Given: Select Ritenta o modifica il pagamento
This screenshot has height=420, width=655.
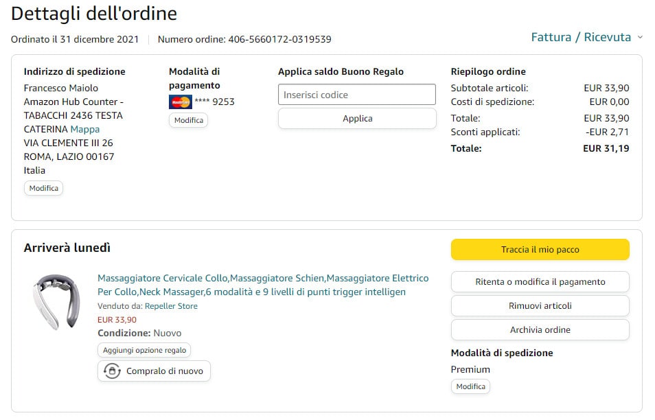Looking at the screenshot, I should [x=540, y=282].
